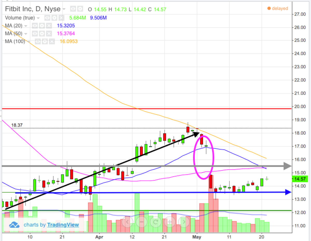This screenshot has height=241, width=311.
Task: Expand the MA (20) dropdown arrow
Action: point(25,26)
